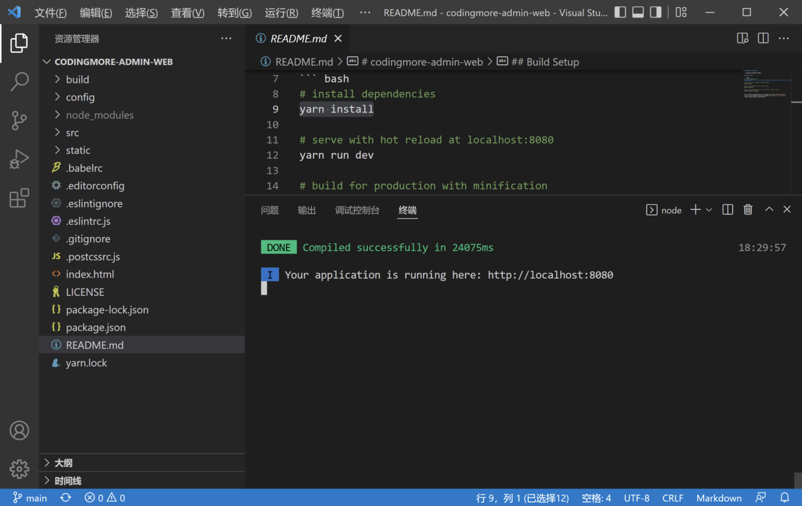Click the Accounts icon in activity bar

pyautogui.click(x=19, y=430)
